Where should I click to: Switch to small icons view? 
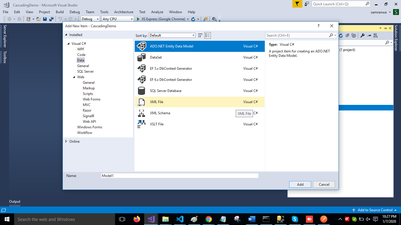200,35
